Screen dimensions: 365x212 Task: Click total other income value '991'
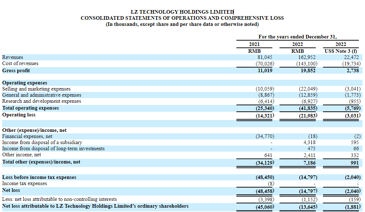pyautogui.click(x=355, y=163)
